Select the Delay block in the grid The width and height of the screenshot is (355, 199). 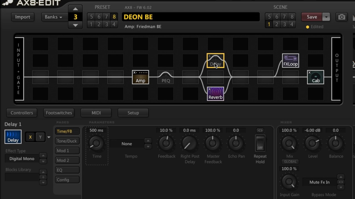tap(215, 61)
